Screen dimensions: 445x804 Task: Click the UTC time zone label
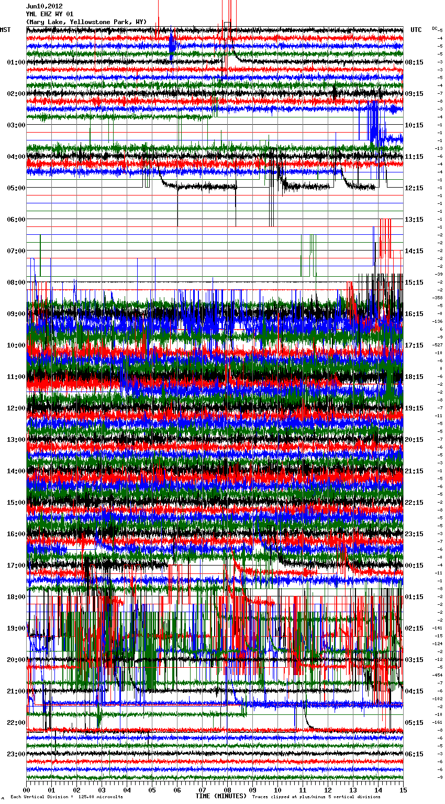(x=416, y=30)
